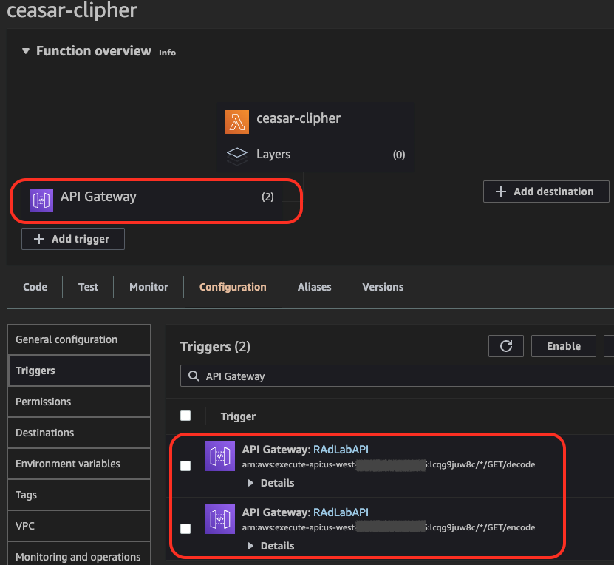Check the GET/encode trigger checkbox
The image size is (614, 565).
pos(185,529)
